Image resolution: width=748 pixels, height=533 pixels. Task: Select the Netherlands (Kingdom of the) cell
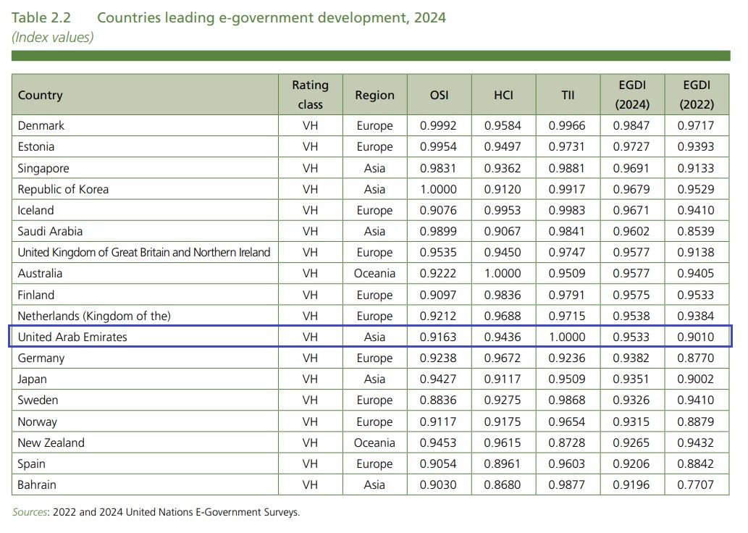click(x=94, y=316)
